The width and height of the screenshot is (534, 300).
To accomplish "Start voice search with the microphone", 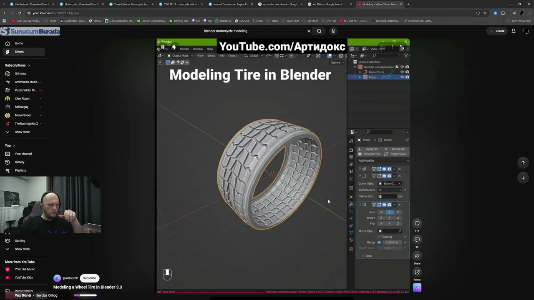I will pos(333,31).
